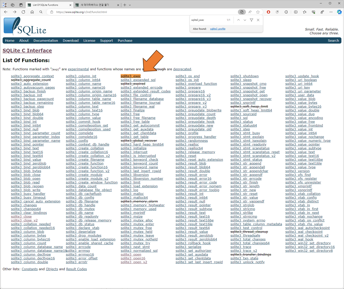Go forward to the next page
344x289 pixels.
point(14,12)
